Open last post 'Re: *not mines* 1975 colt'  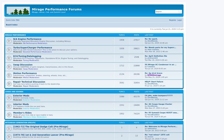[x=157, y=135]
